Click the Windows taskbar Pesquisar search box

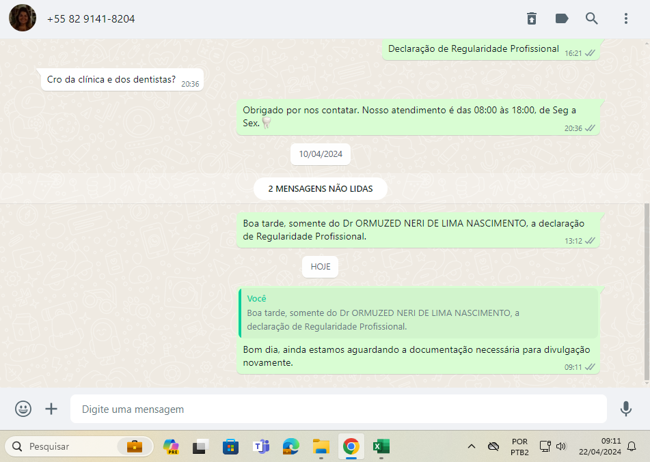coord(79,447)
